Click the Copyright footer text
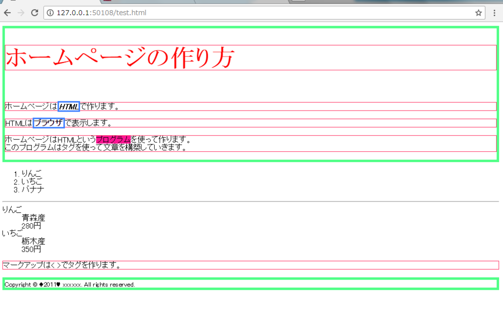This screenshot has height=313, width=503. tap(70, 285)
